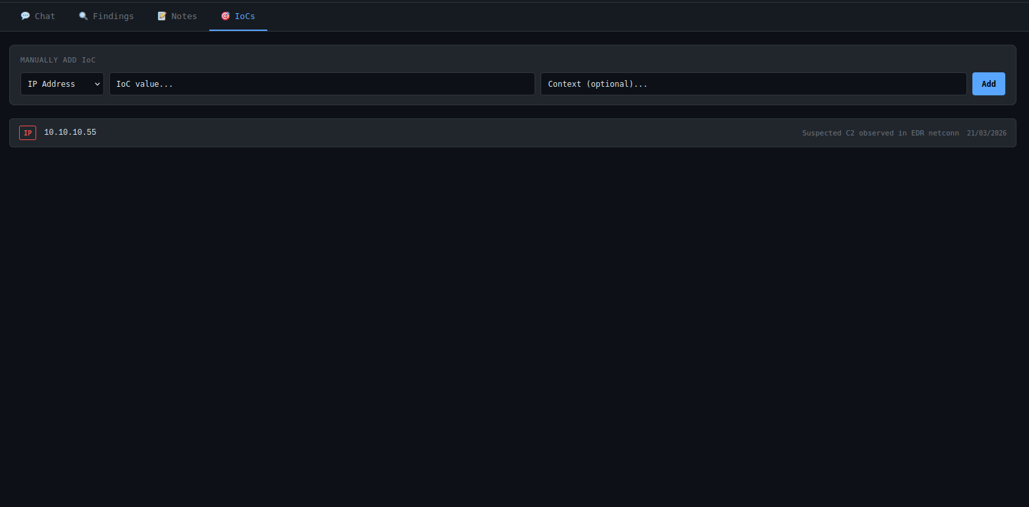The height and width of the screenshot is (507, 1029).
Task: Switch to the Chat tab label
Action: (45, 16)
